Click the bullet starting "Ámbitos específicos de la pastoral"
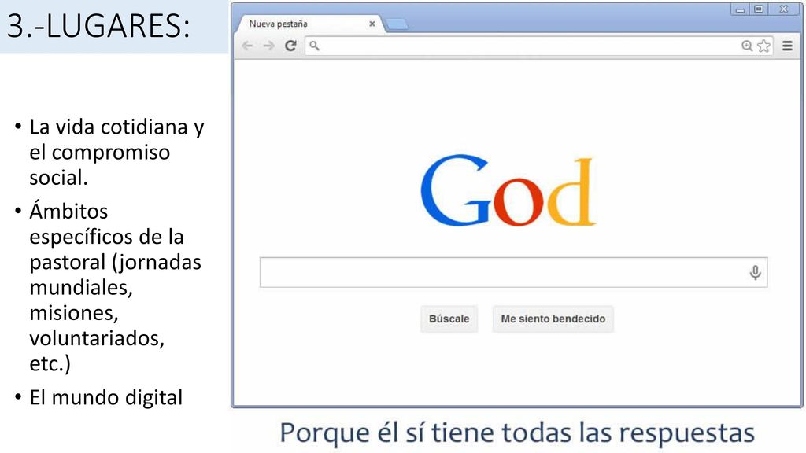The height and width of the screenshot is (453, 806). coord(115,287)
